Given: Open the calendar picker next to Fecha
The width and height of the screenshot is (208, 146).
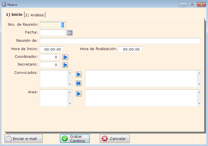Looking at the screenshot, I should [x=70, y=33].
